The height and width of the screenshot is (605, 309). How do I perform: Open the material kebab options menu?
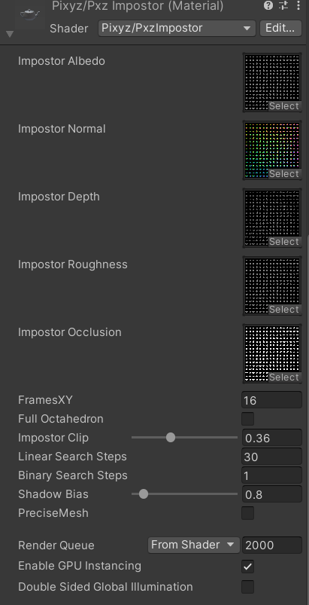pos(298,5)
